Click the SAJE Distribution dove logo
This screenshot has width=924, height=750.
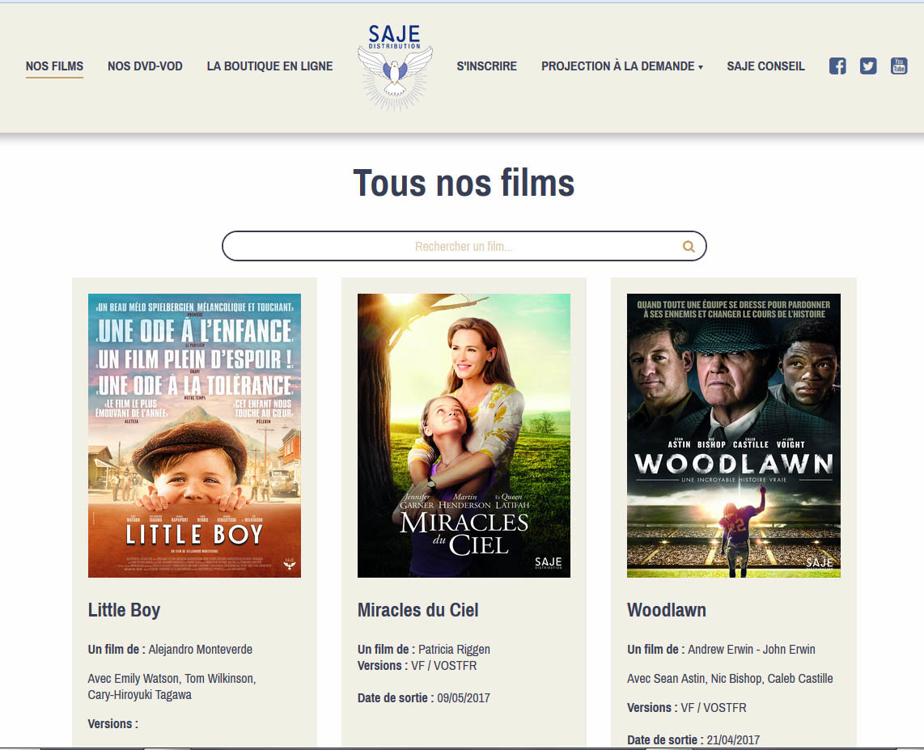point(395,68)
